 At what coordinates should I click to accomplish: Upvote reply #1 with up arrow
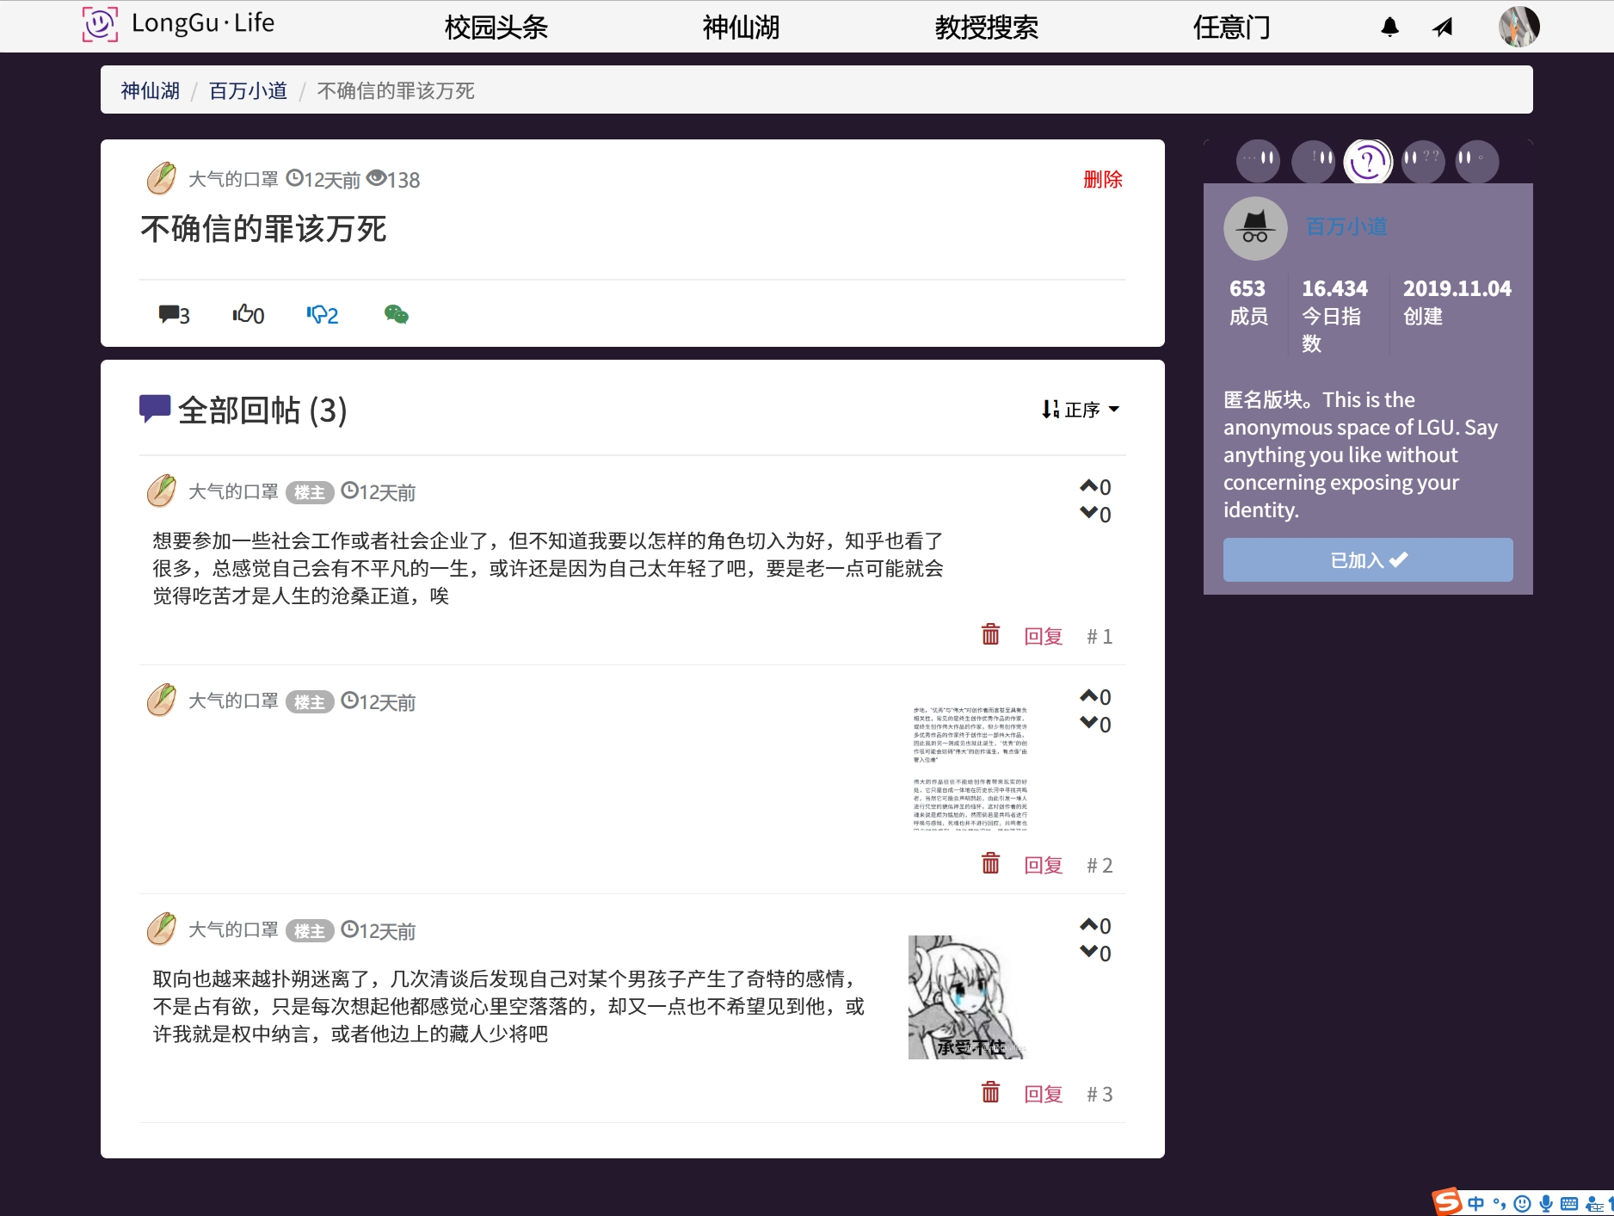[x=1088, y=486]
